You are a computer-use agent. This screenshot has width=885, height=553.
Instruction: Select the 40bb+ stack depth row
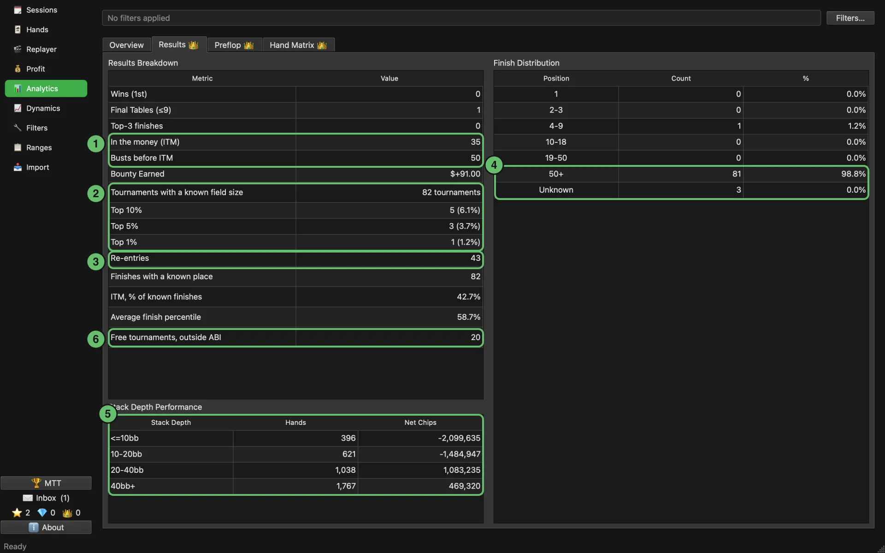[295, 486]
